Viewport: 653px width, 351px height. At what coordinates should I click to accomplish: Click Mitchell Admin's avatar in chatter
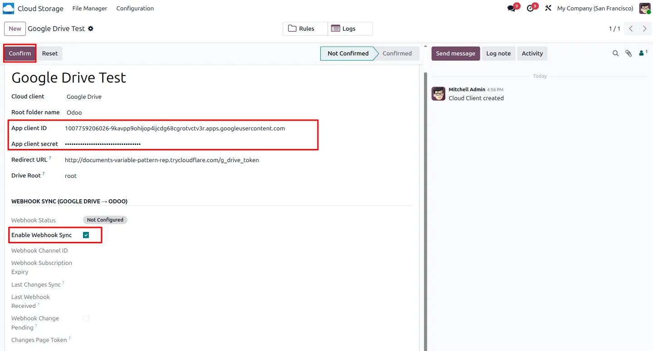click(439, 94)
